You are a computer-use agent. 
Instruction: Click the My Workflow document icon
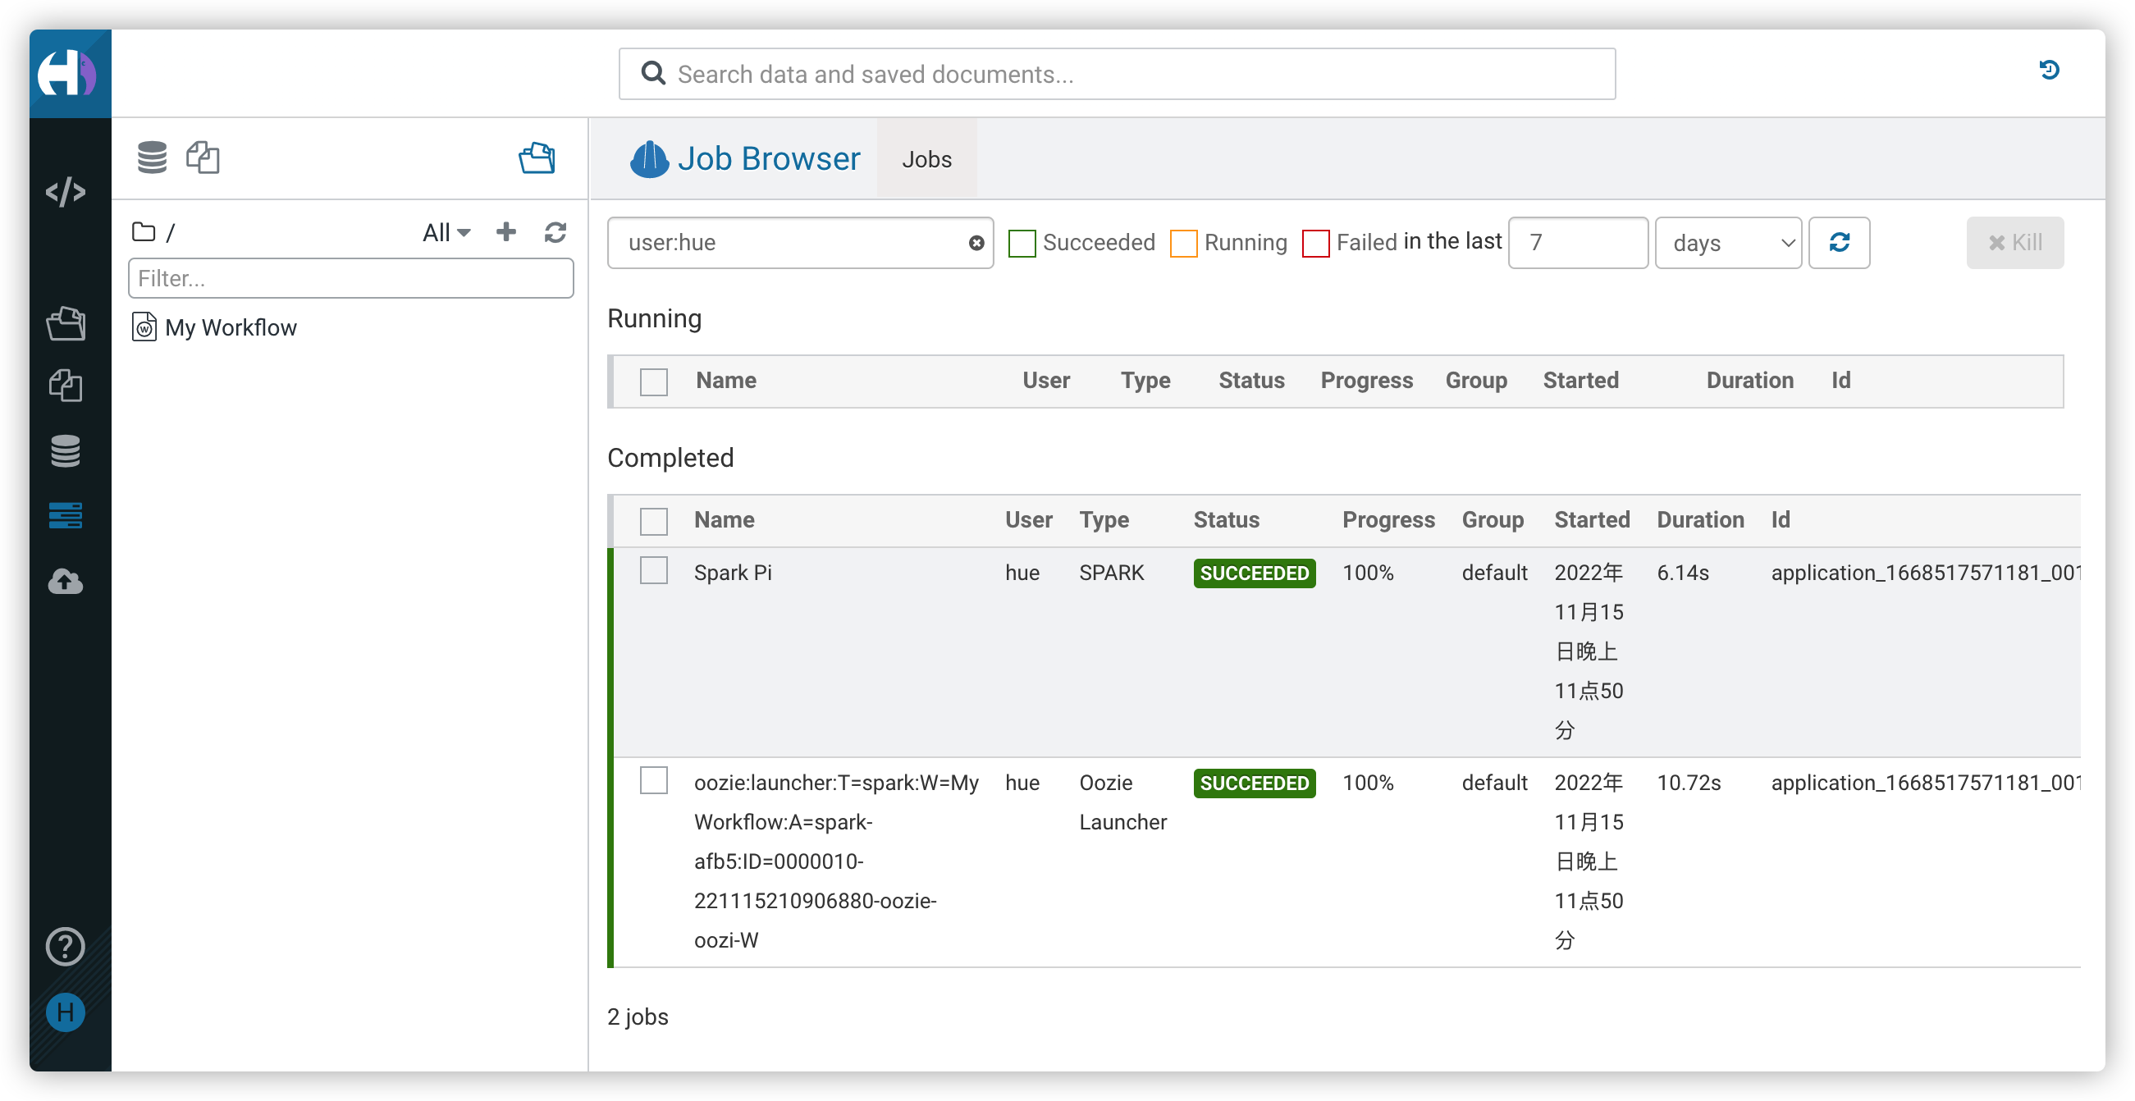point(144,327)
